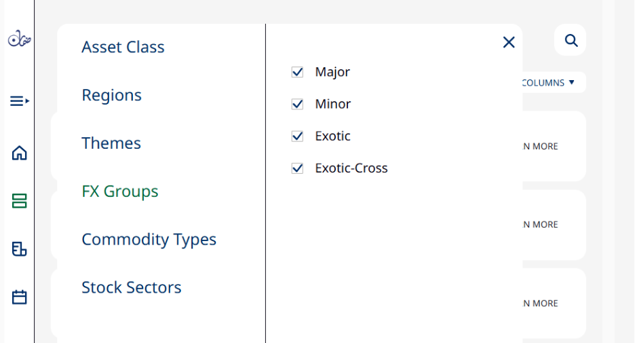Open the Commodity Types filter category

[x=149, y=240]
